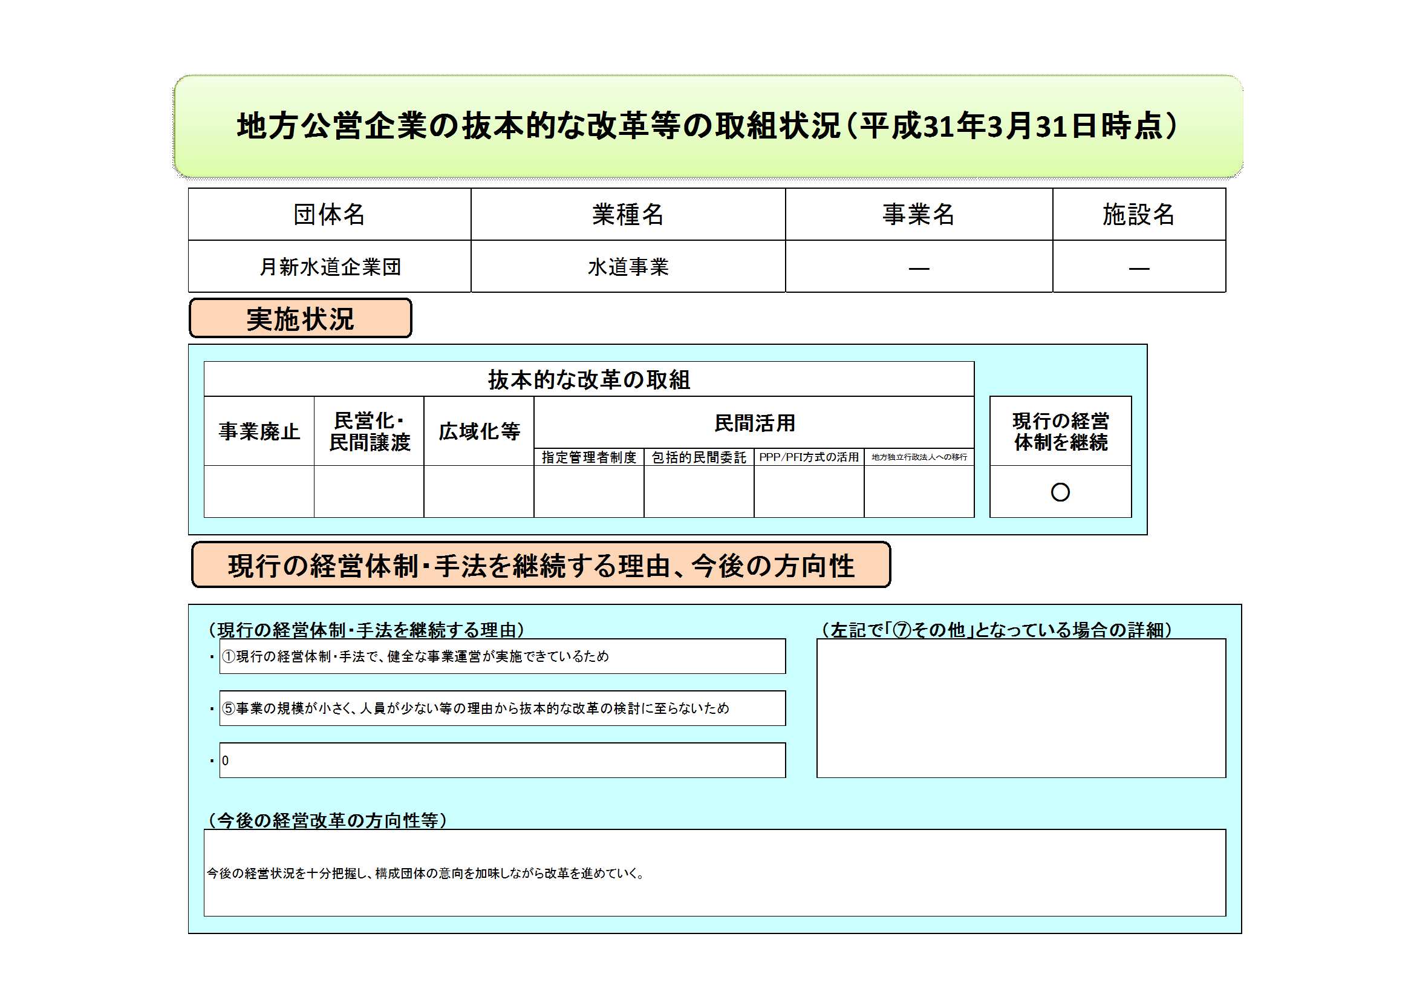Click the PPP/PFI方式の活用 sub-header

coord(809,457)
